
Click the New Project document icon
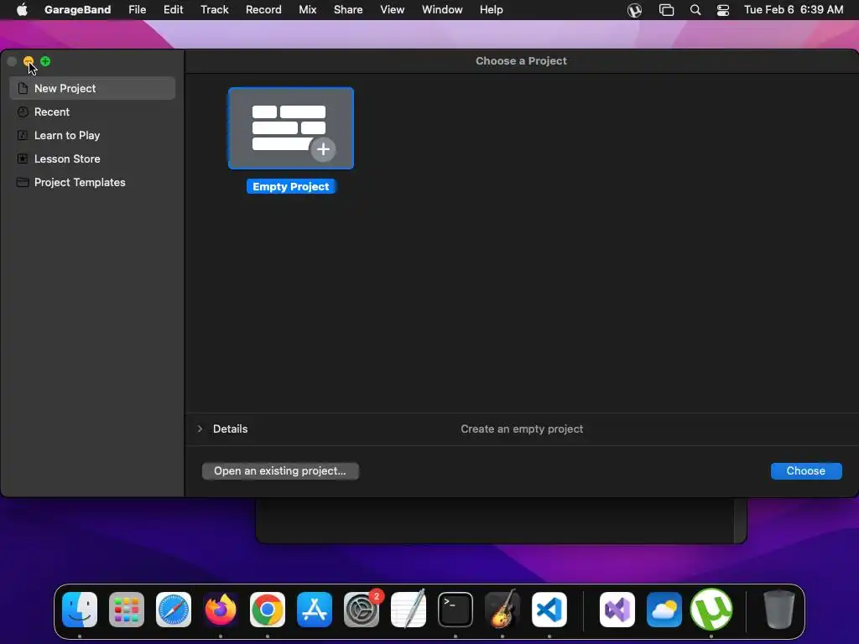click(x=23, y=88)
